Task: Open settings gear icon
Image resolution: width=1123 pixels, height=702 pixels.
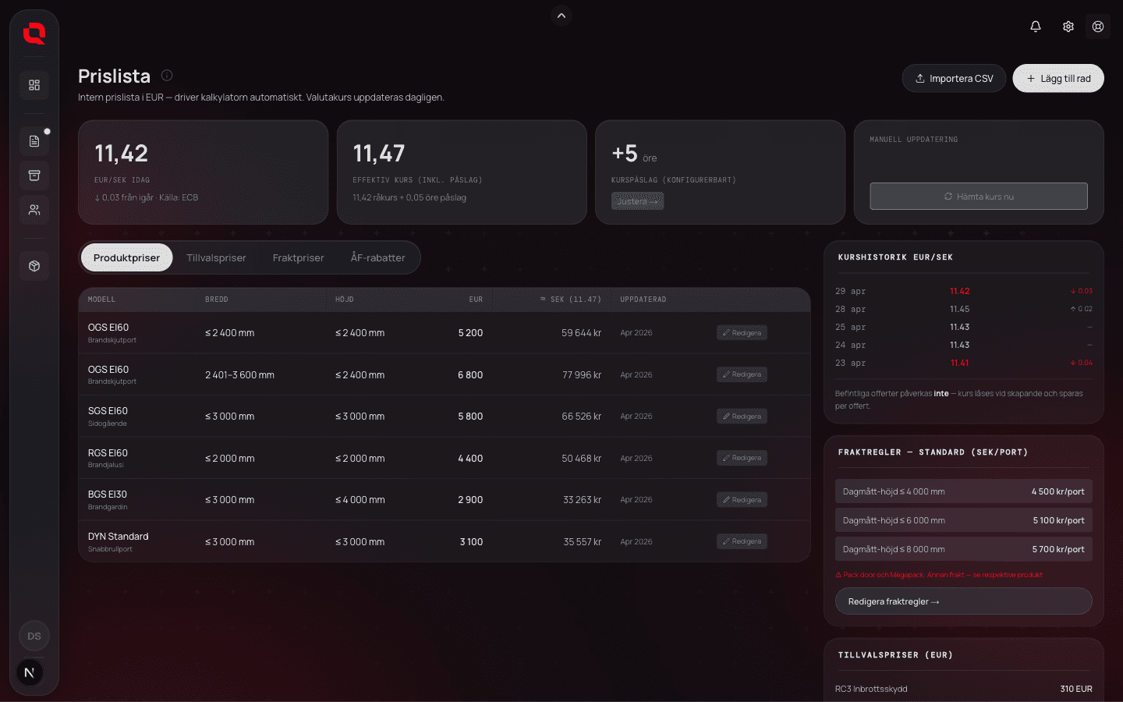Action: 1068,27
